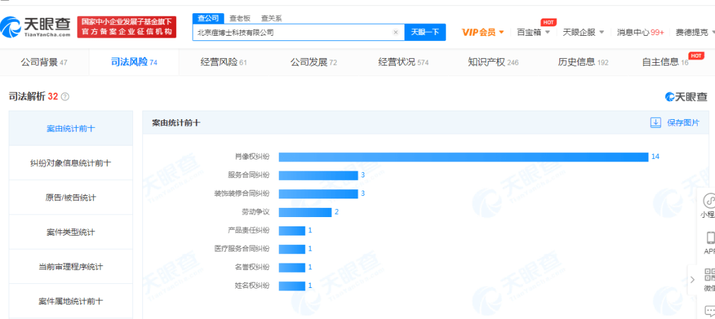Image resolution: width=715 pixels, height=319 pixels.
Task: Switch to the 公司背景 tab
Action: point(44,62)
